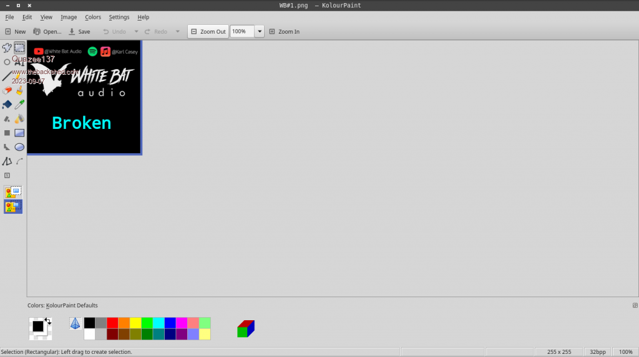Open the Undo history dropdown arrow

click(136, 32)
